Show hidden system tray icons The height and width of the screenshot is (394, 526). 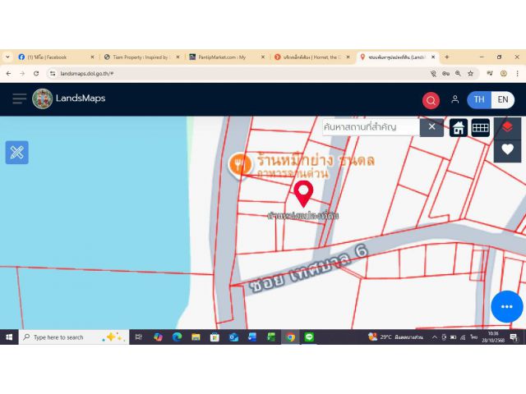[435, 337]
